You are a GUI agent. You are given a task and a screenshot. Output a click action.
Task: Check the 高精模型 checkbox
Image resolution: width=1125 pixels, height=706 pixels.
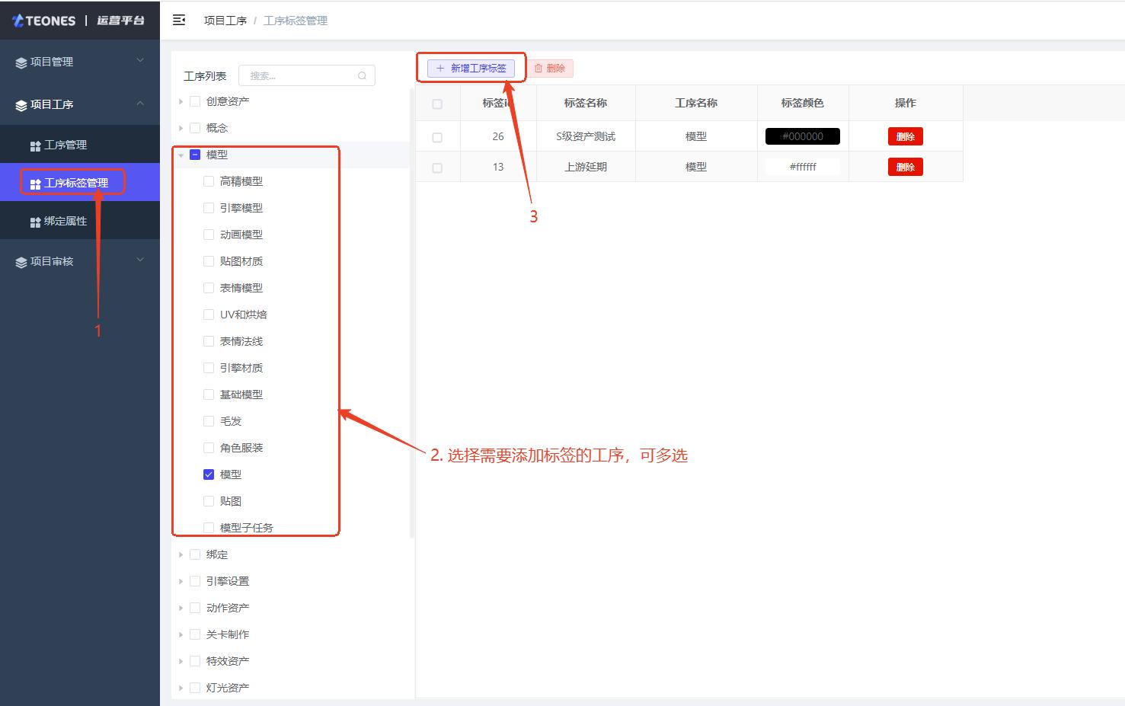click(x=209, y=181)
